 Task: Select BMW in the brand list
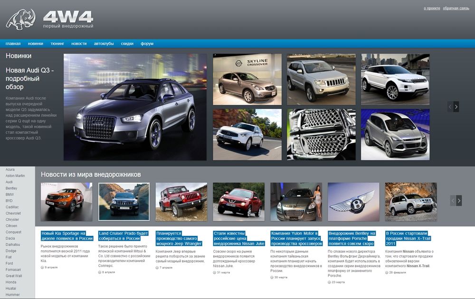coord(9,194)
